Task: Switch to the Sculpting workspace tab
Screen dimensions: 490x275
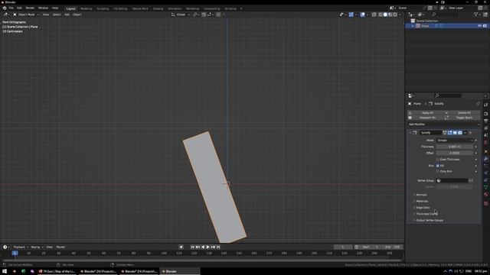Action: pyautogui.click(x=103, y=8)
